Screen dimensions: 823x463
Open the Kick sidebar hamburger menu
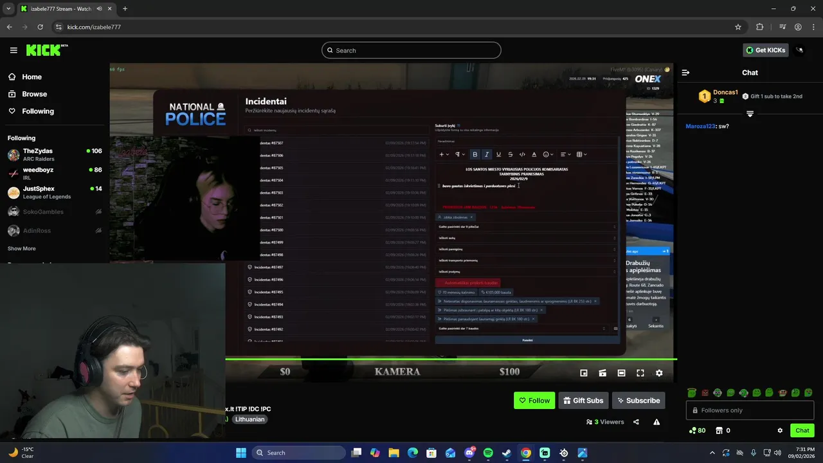tap(14, 50)
